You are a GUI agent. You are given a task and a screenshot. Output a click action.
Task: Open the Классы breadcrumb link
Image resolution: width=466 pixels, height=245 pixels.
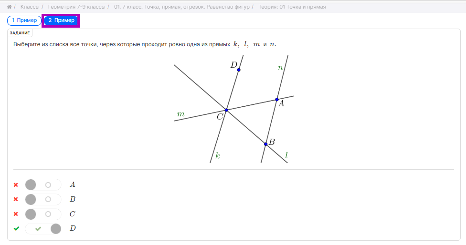point(30,7)
